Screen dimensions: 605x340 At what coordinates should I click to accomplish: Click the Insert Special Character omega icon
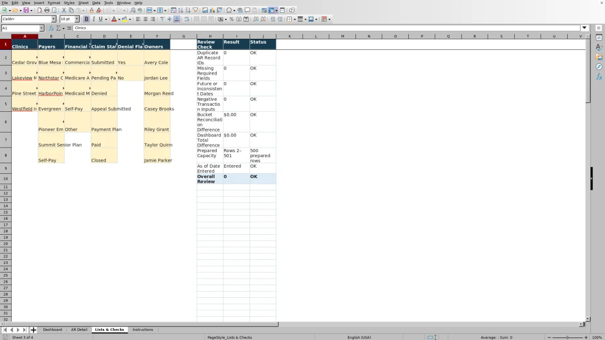click(x=229, y=10)
